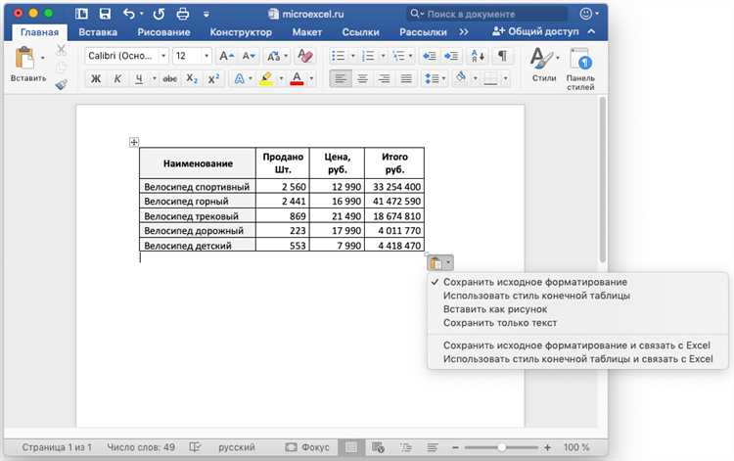Click the paste options clipboard icon below table

(x=436, y=263)
